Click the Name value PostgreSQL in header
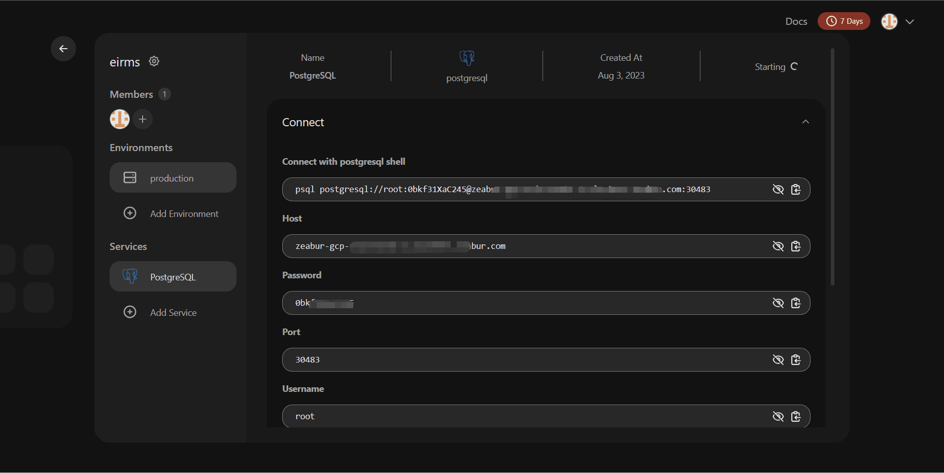The image size is (944, 473). pos(313,76)
